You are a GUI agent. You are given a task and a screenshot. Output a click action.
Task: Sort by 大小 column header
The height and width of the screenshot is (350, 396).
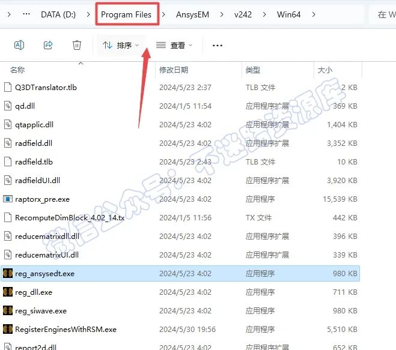[x=325, y=70]
